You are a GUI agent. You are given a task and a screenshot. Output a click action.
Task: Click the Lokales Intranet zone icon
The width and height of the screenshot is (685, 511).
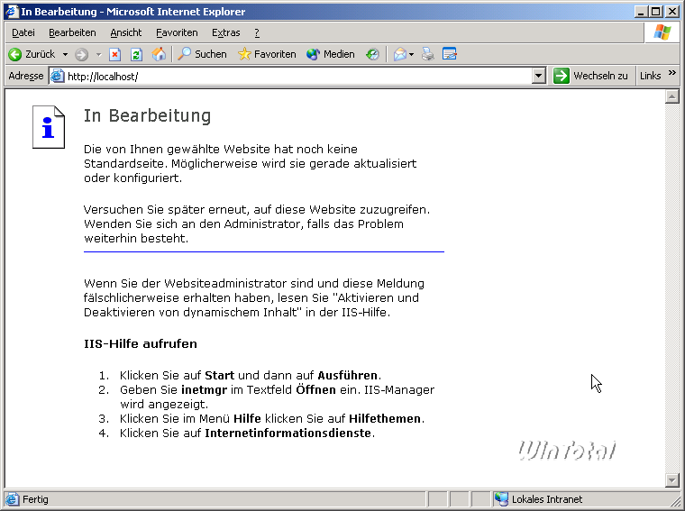[501, 498]
